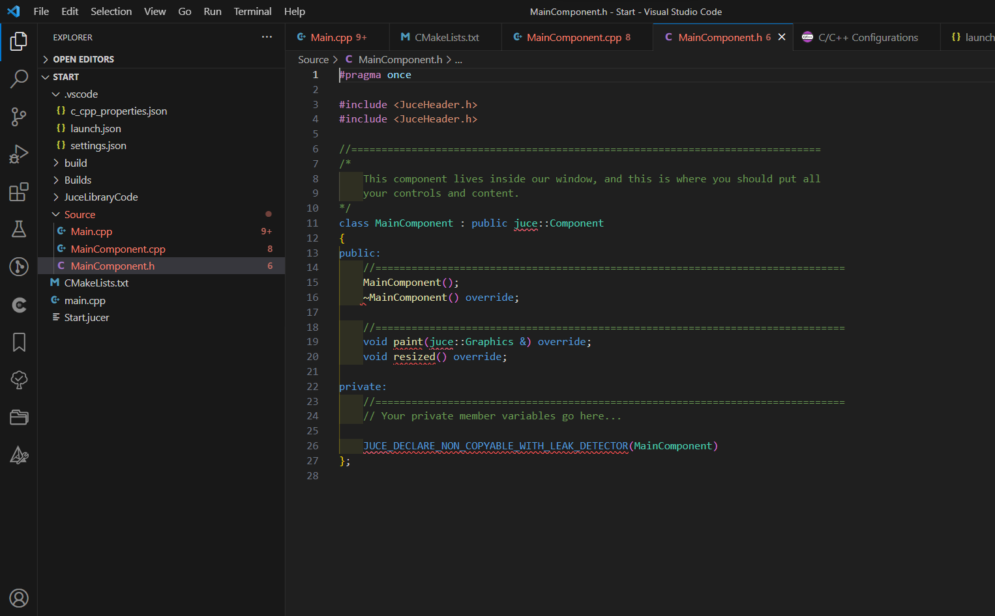The height and width of the screenshot is (616, 995).
Task: Open launch.json in the explorer
Action: point(96,128)
